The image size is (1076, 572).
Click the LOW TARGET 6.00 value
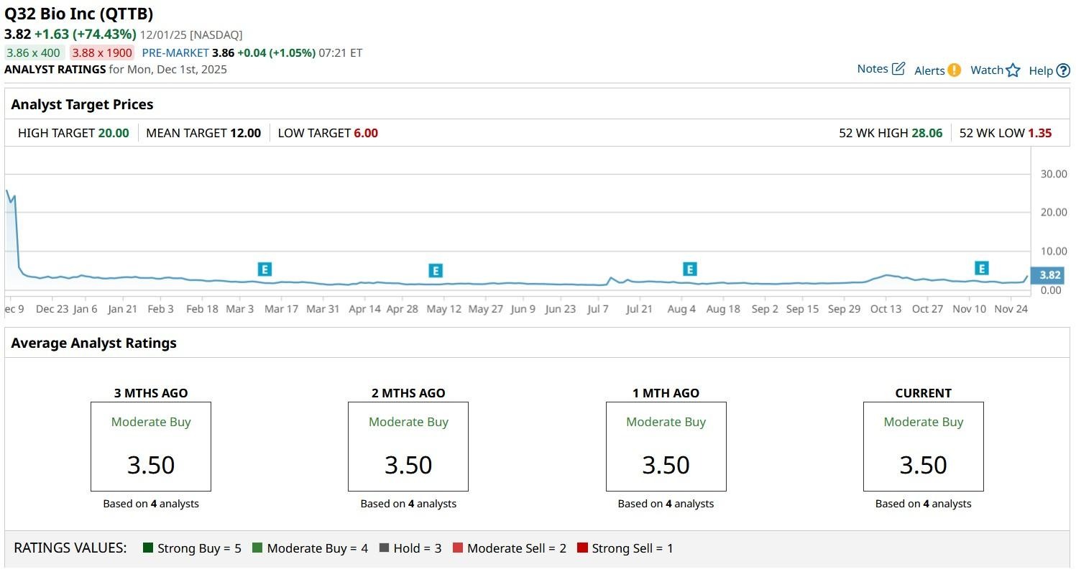pos(366,133)
